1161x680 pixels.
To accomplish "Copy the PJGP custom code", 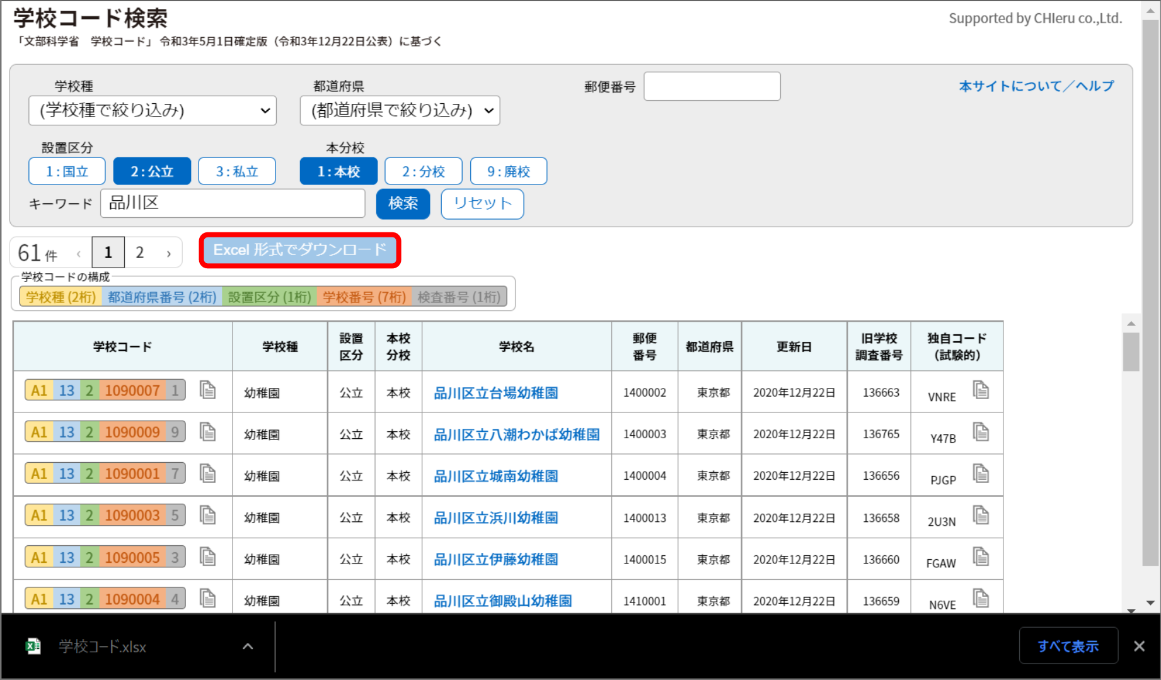I will pyautogui.click(x=981, y=473).
